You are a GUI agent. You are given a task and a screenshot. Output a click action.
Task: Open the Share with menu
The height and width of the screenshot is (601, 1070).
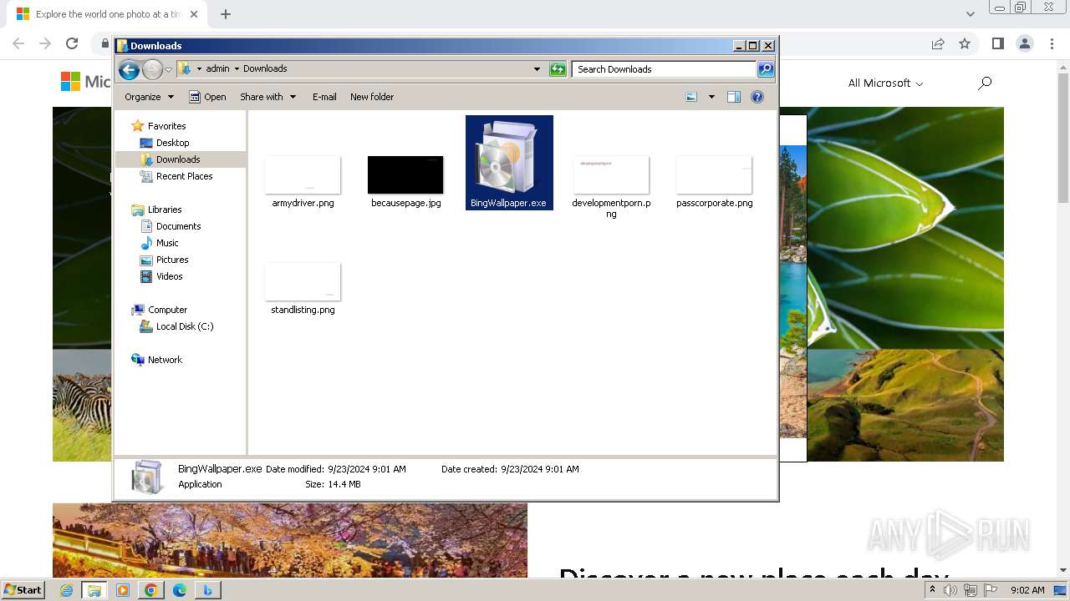(267, 97)
